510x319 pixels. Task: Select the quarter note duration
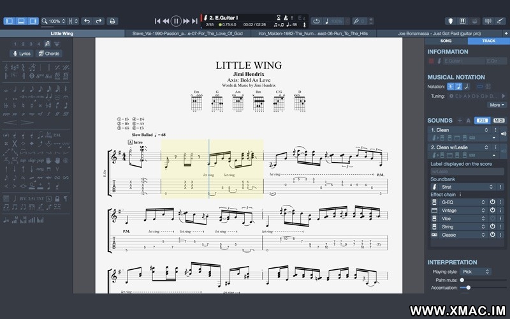tap(23, 89)
